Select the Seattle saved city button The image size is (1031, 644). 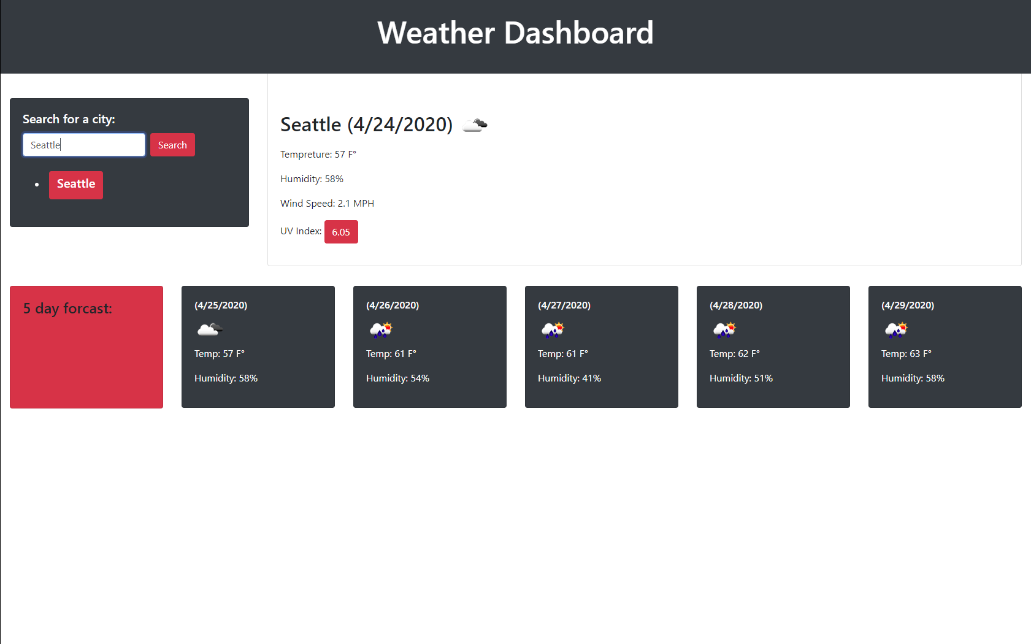(x=76, y=185)
